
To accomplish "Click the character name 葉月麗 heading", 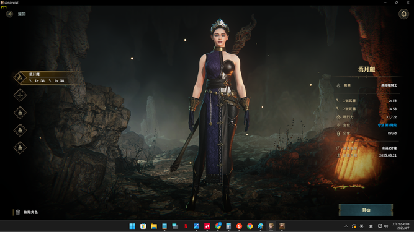I will pyautogui.click(x=366, y=69).
